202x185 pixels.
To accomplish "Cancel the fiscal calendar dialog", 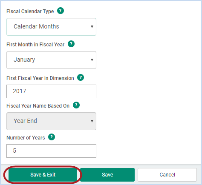I will (x=167, y=175).
